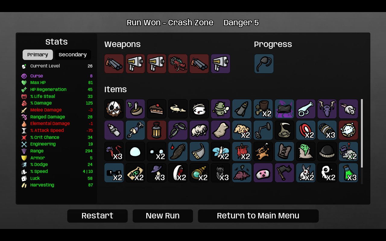Screen dimensions: 386x241
Task: Select the centipede creature weapon icon
Action: [178, 64]
